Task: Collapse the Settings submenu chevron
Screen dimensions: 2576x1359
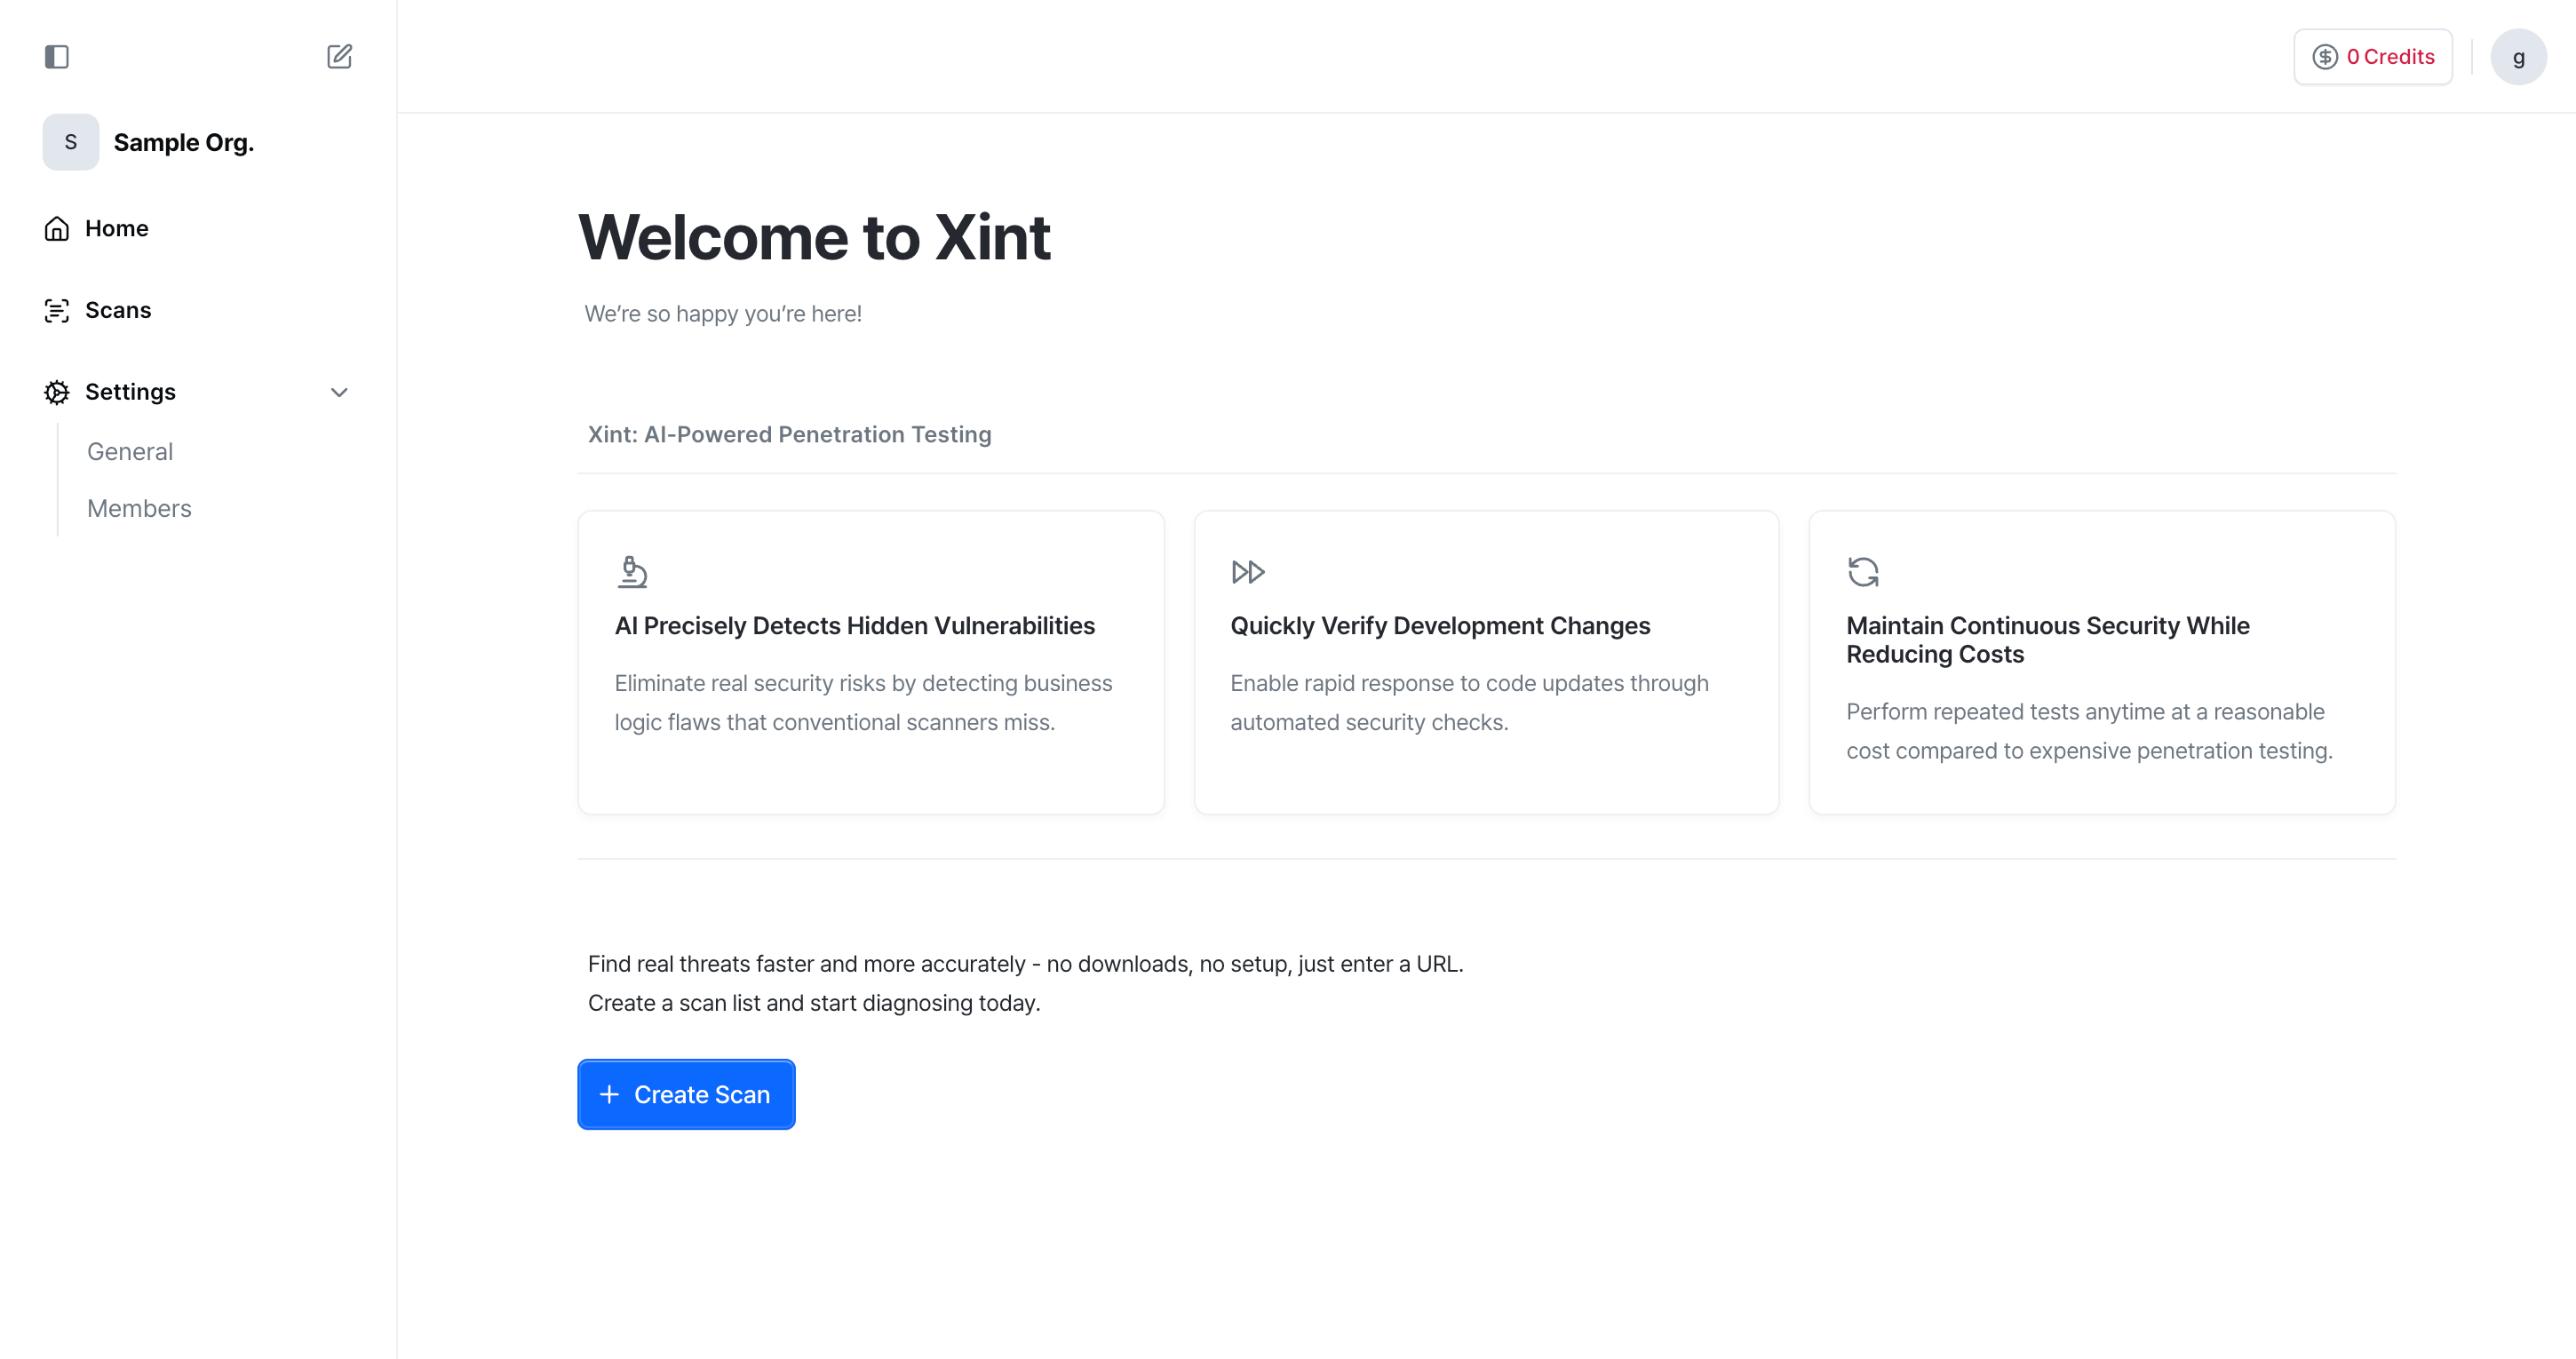Action: pos(339,392)
